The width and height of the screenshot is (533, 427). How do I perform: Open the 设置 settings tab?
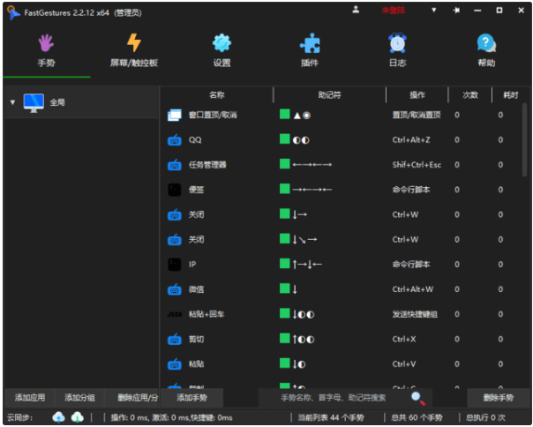(222, 51)
